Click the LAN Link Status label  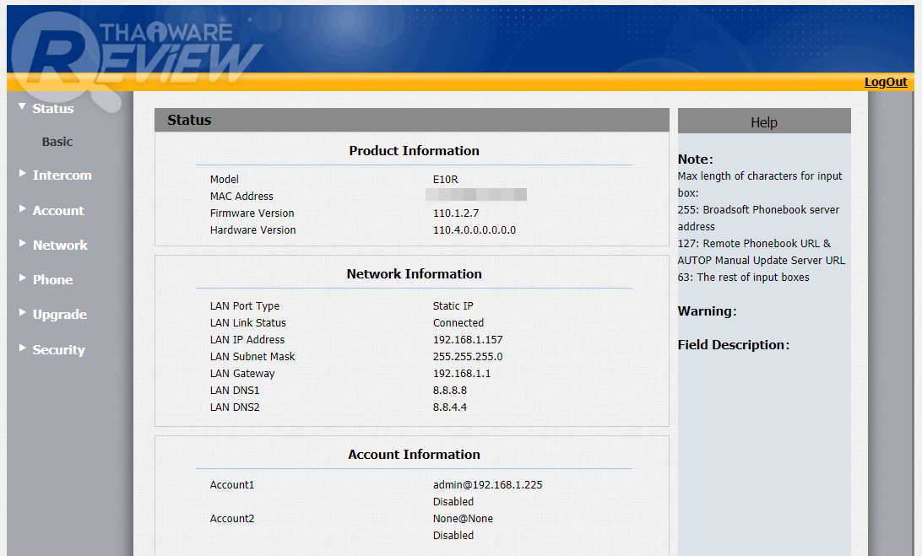pos(248,323)
